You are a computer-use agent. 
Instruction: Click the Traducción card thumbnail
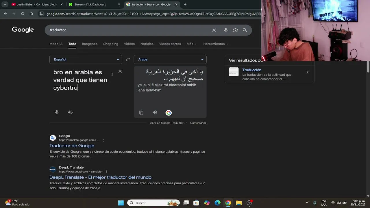pos(234,72)
